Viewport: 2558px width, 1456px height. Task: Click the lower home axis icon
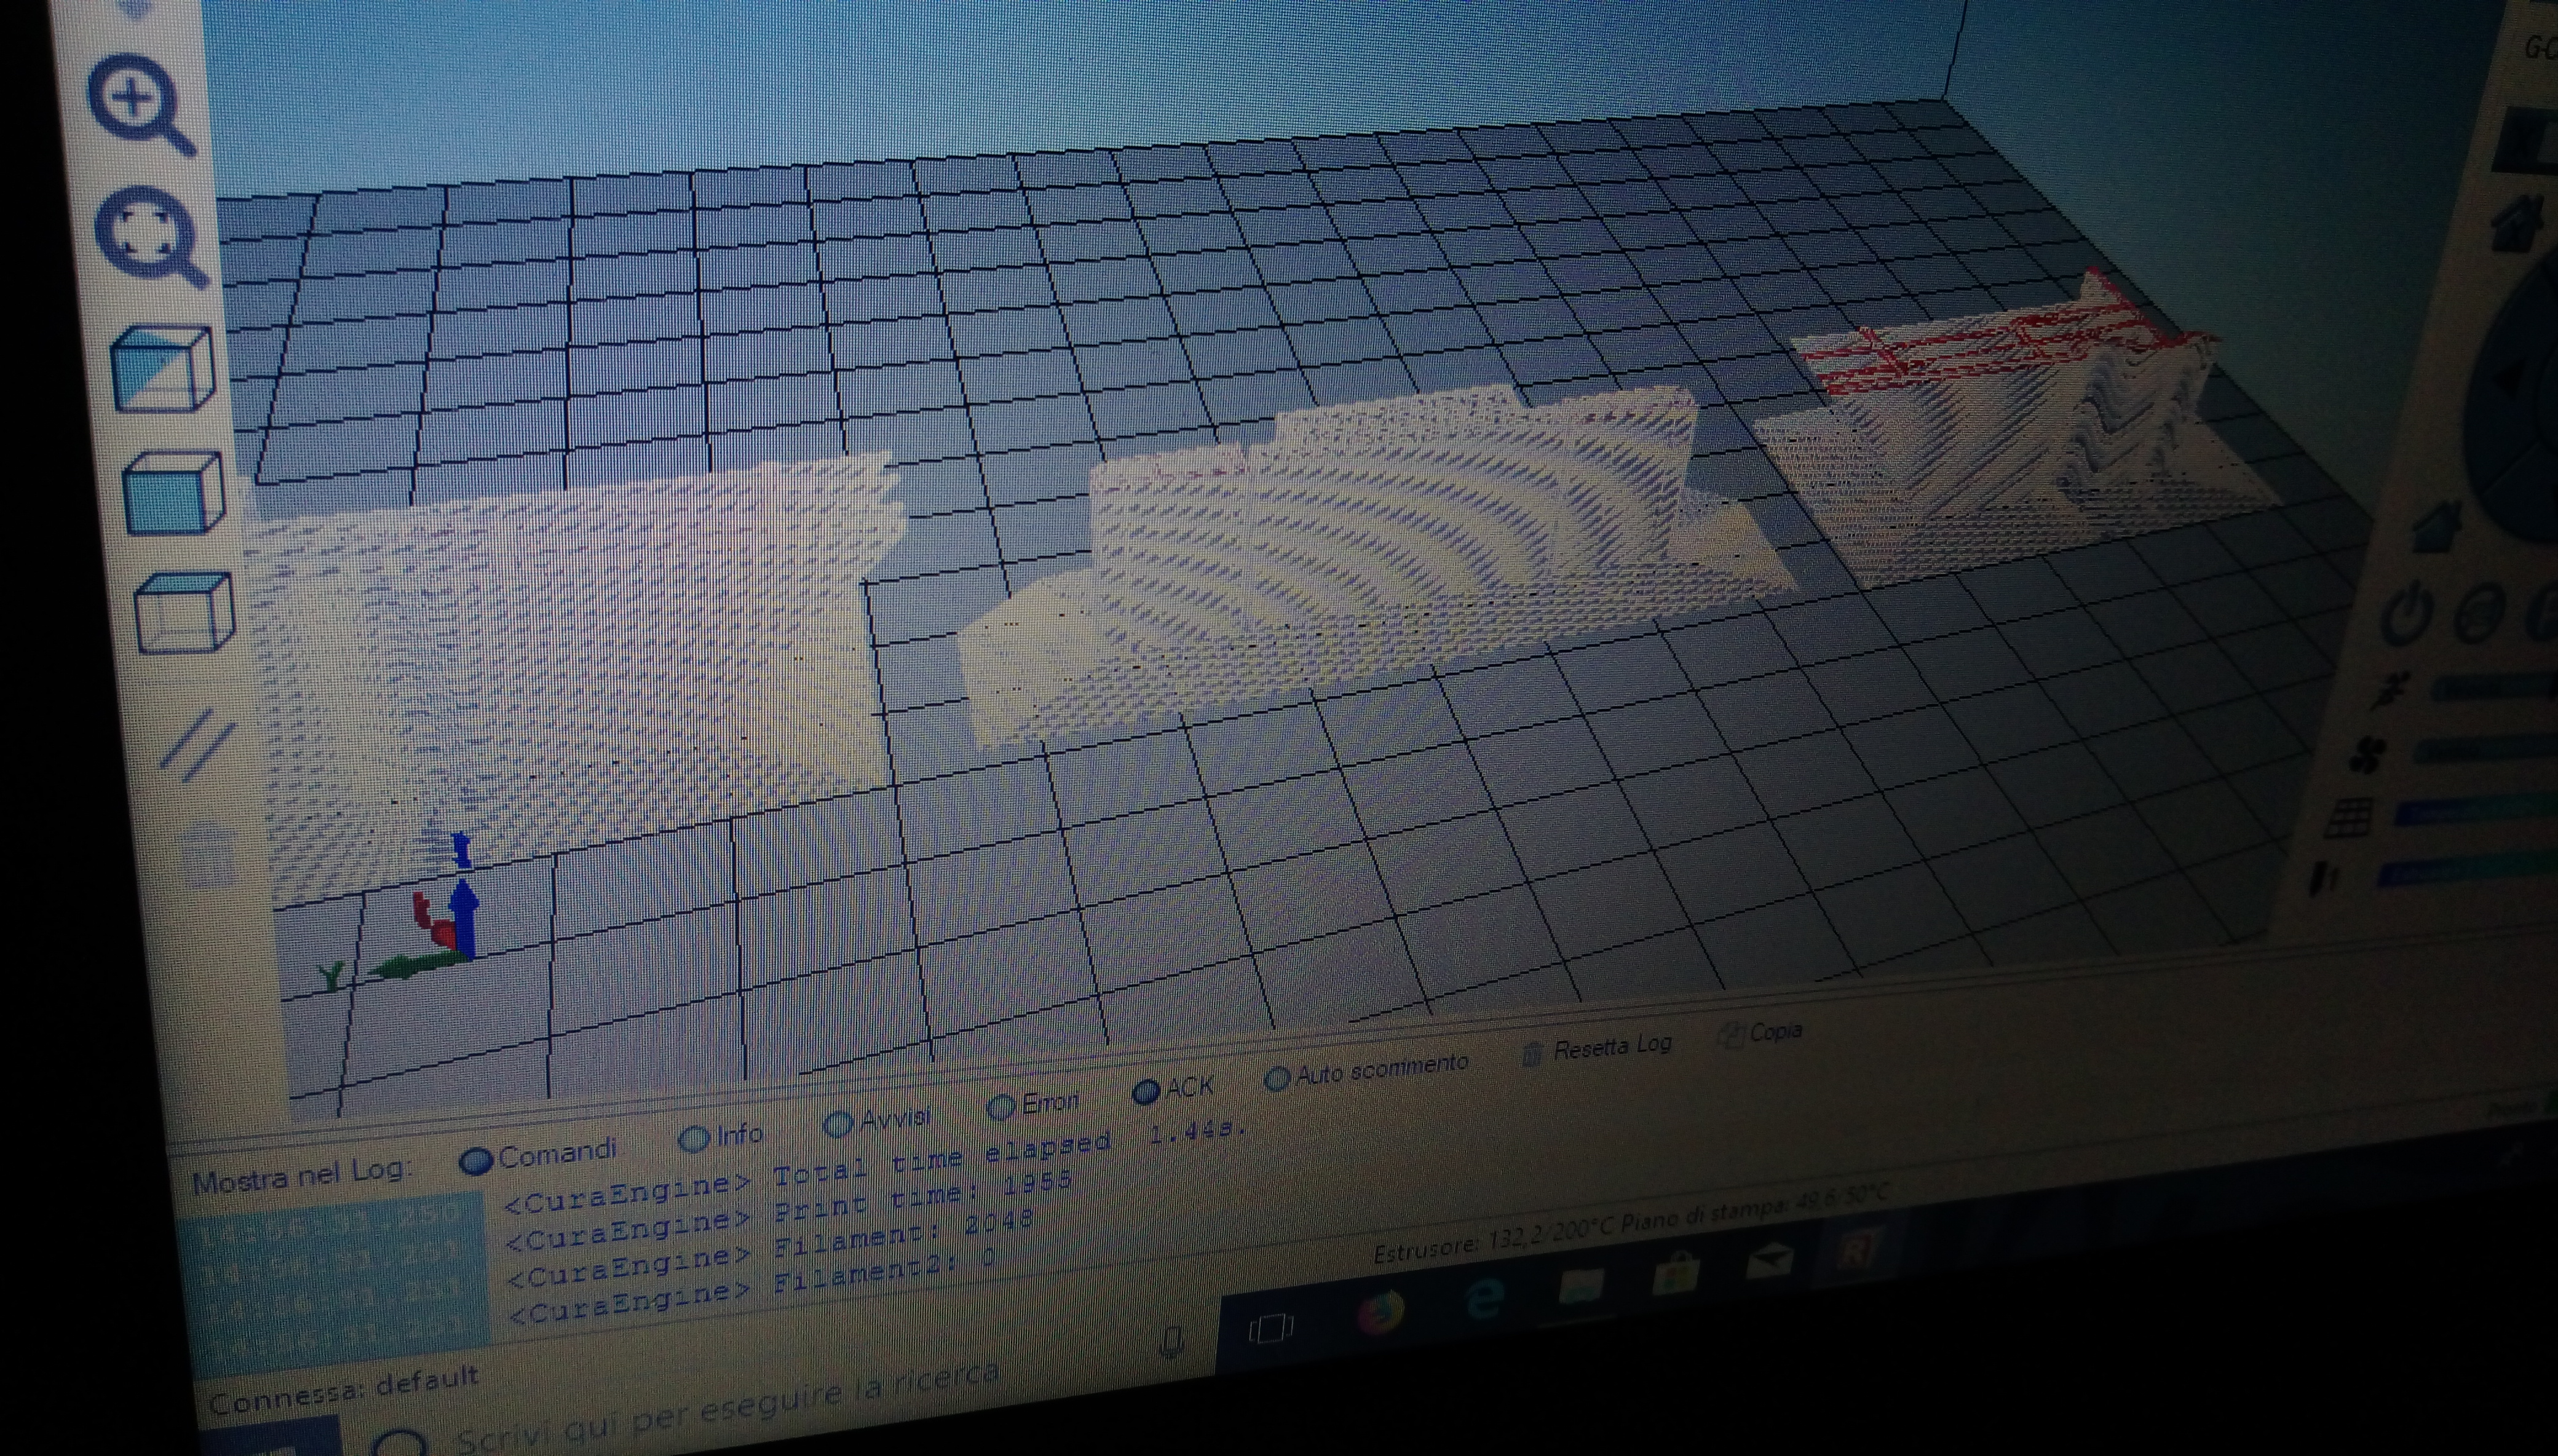click(x=2436, y=526)
